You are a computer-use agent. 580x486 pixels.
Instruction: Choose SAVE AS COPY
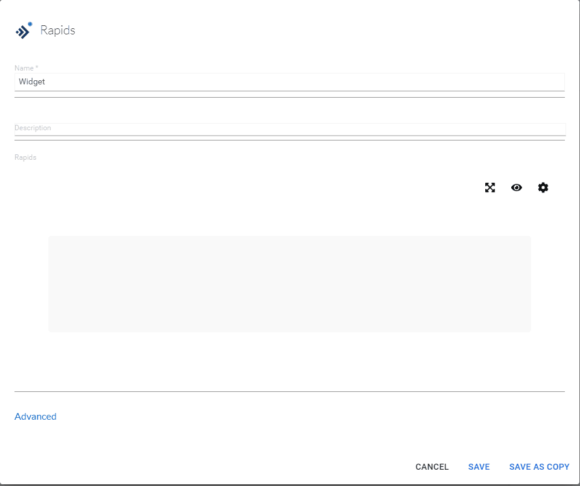539,467
